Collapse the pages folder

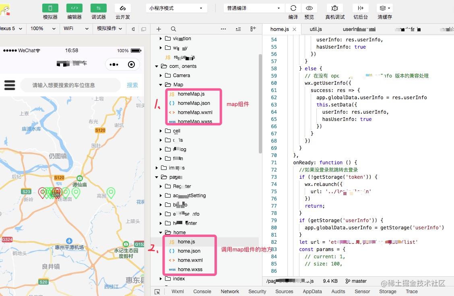[157, 177]
